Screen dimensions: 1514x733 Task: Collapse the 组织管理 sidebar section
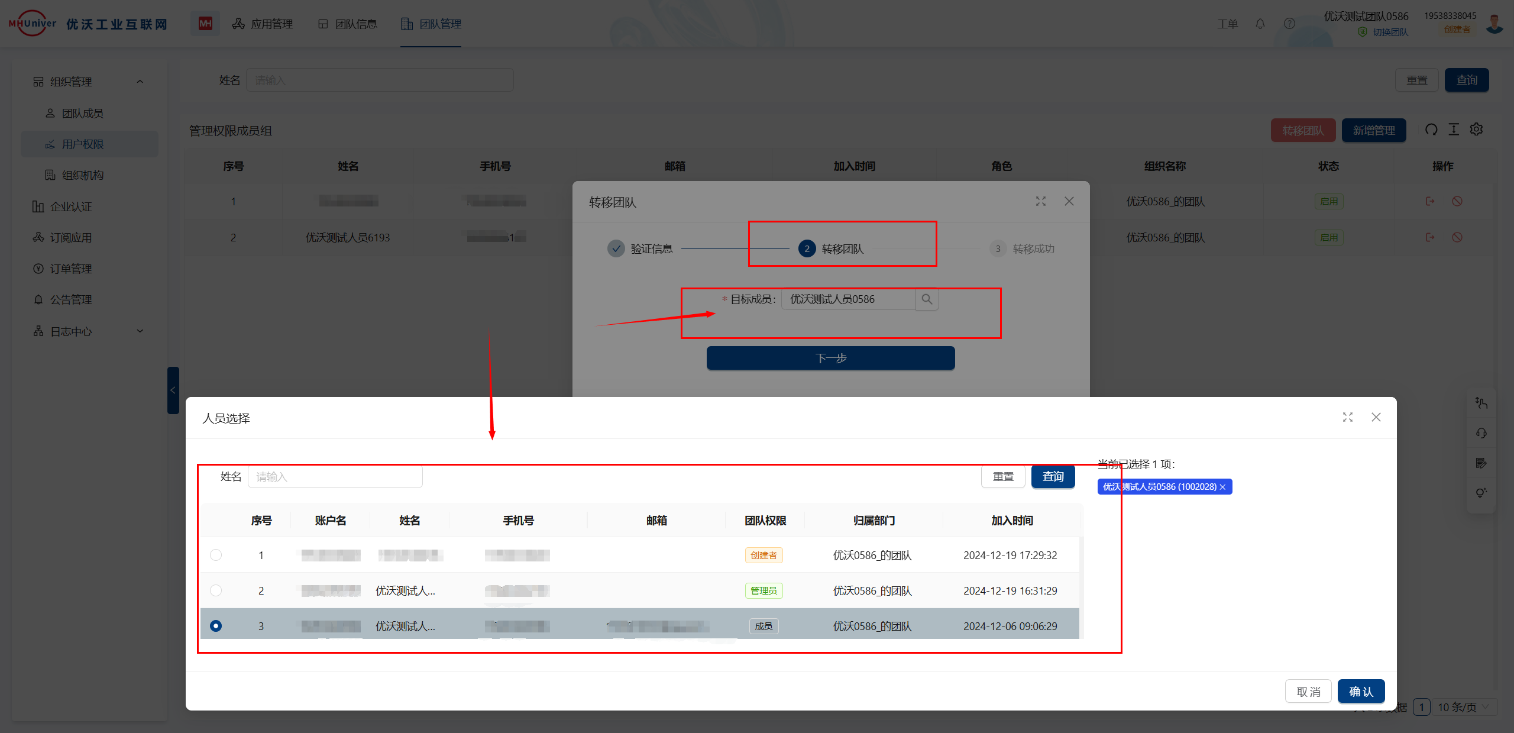pos(140,82)
